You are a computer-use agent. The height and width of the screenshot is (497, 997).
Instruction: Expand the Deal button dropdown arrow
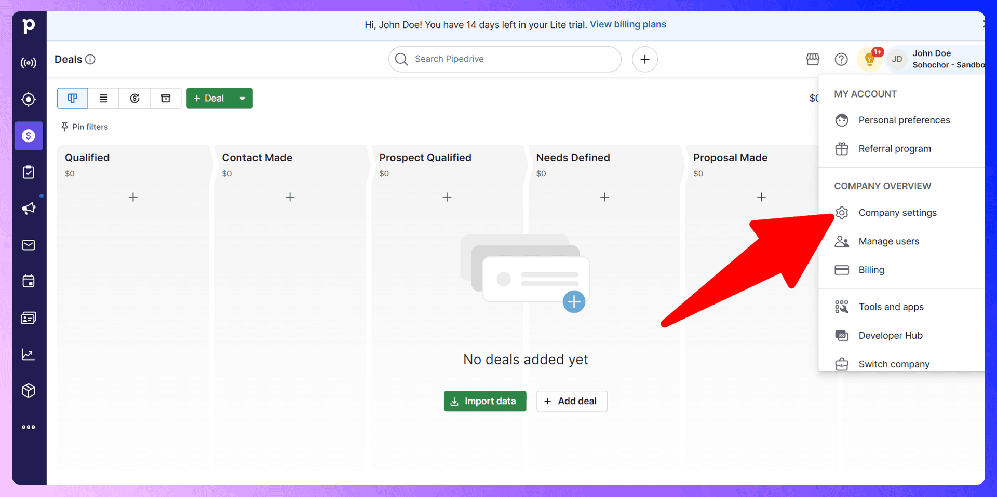pyautogui.click(x=242, y=99)
